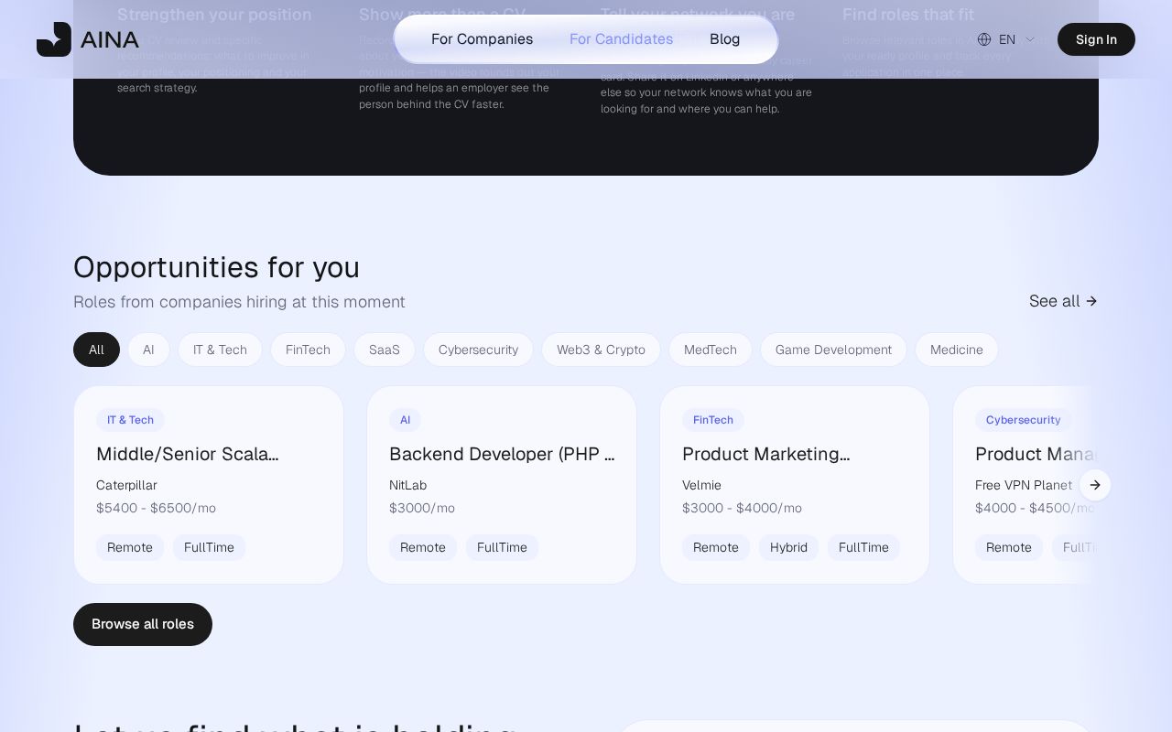
Task: Click the globe language icon
Action: (x=984, y=39)
